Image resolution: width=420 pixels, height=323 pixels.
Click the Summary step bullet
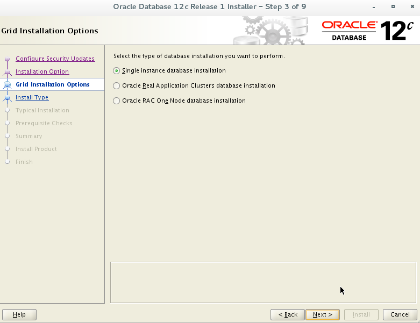pos(7,136)
